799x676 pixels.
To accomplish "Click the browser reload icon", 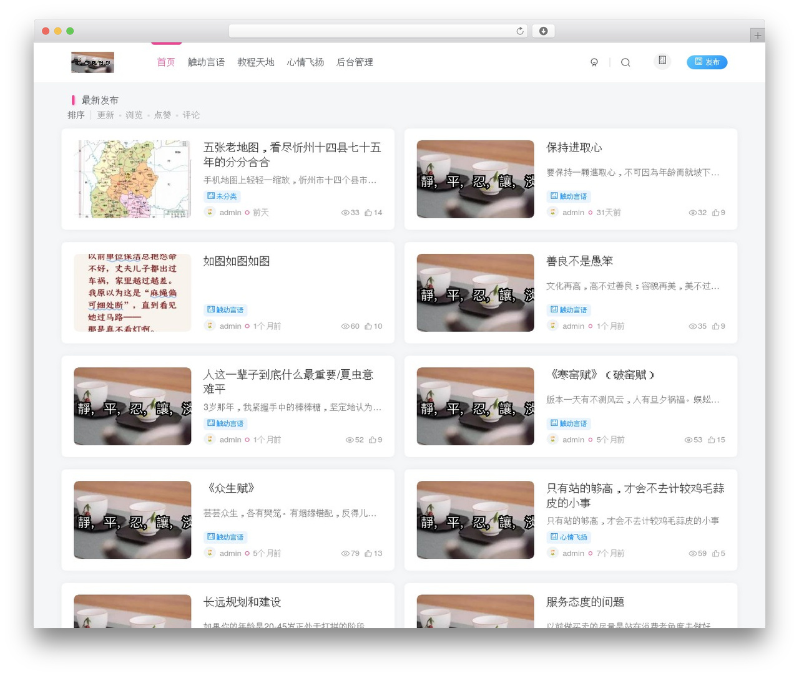I will tap(519, 31).
